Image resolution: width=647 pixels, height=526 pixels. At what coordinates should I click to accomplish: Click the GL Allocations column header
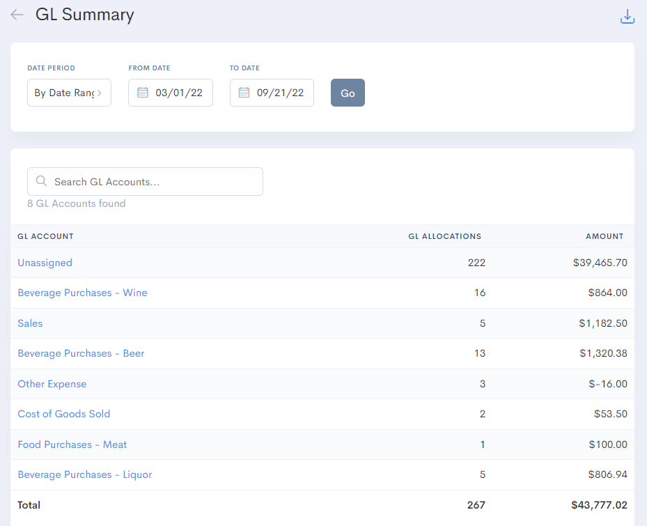click(x=444, y=236)
